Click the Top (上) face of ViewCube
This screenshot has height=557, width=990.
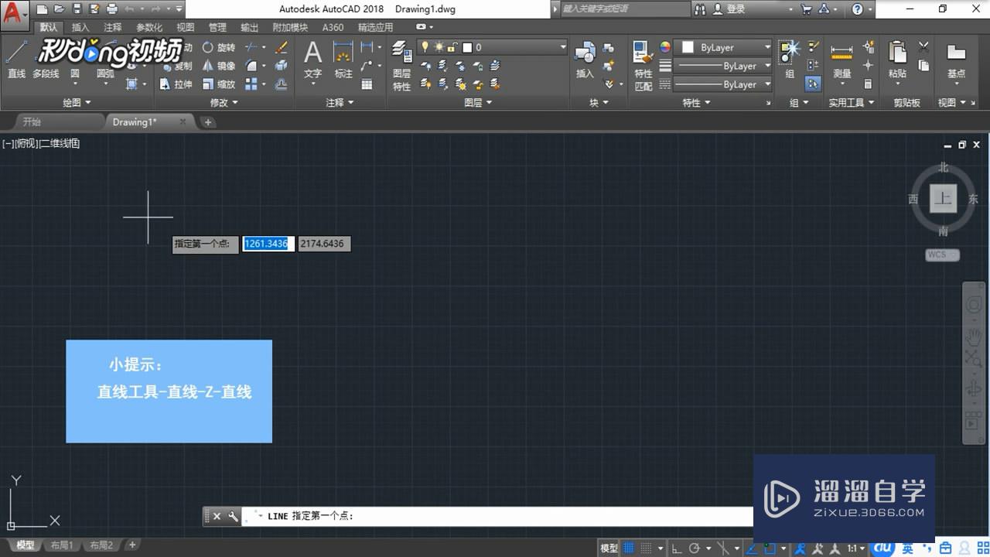click(943, 198)
